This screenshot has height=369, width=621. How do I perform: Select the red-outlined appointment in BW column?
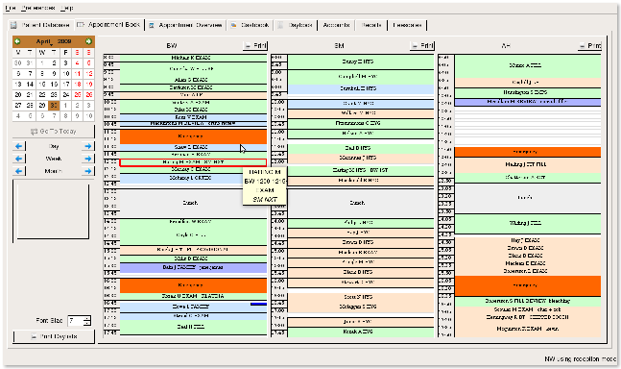tap(193, 162)
